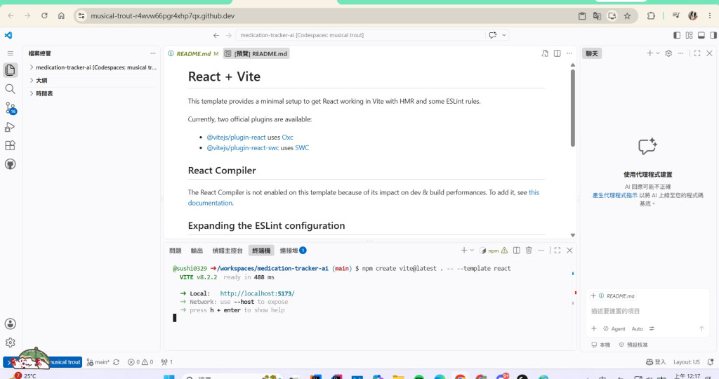Open the Windows Start button on taskbar
This screenshot has width=719, height=379.
pyautogui.click(x=169, y=377)
